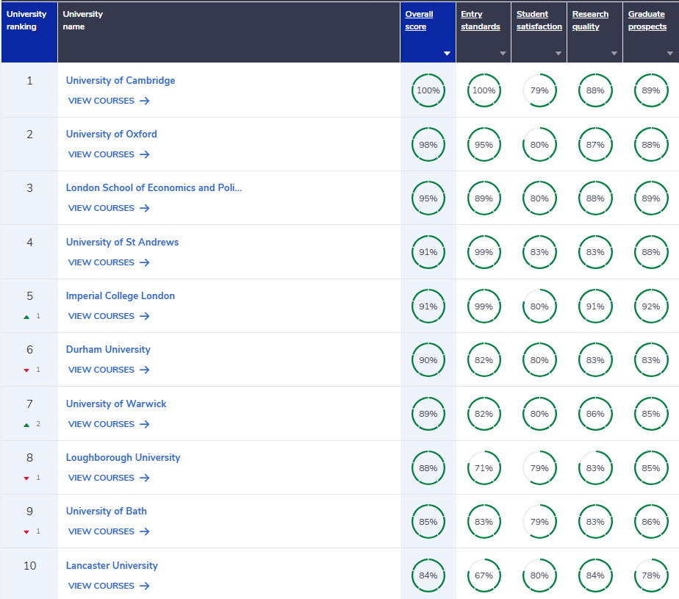Viewport: 679px width, 599px height.
Task: Sort table by Entry standards
Action: (481, 21)
